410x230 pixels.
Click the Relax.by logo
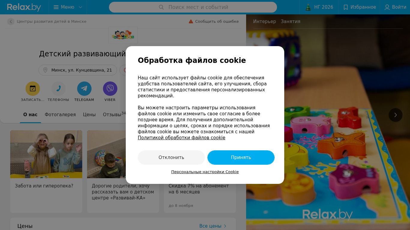24,7
